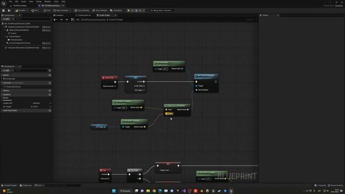Open the Diff dropdown in toolbar

click(35, 10)
